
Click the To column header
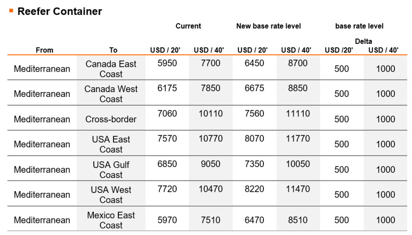pyautogui.click(x=113, y=50)
